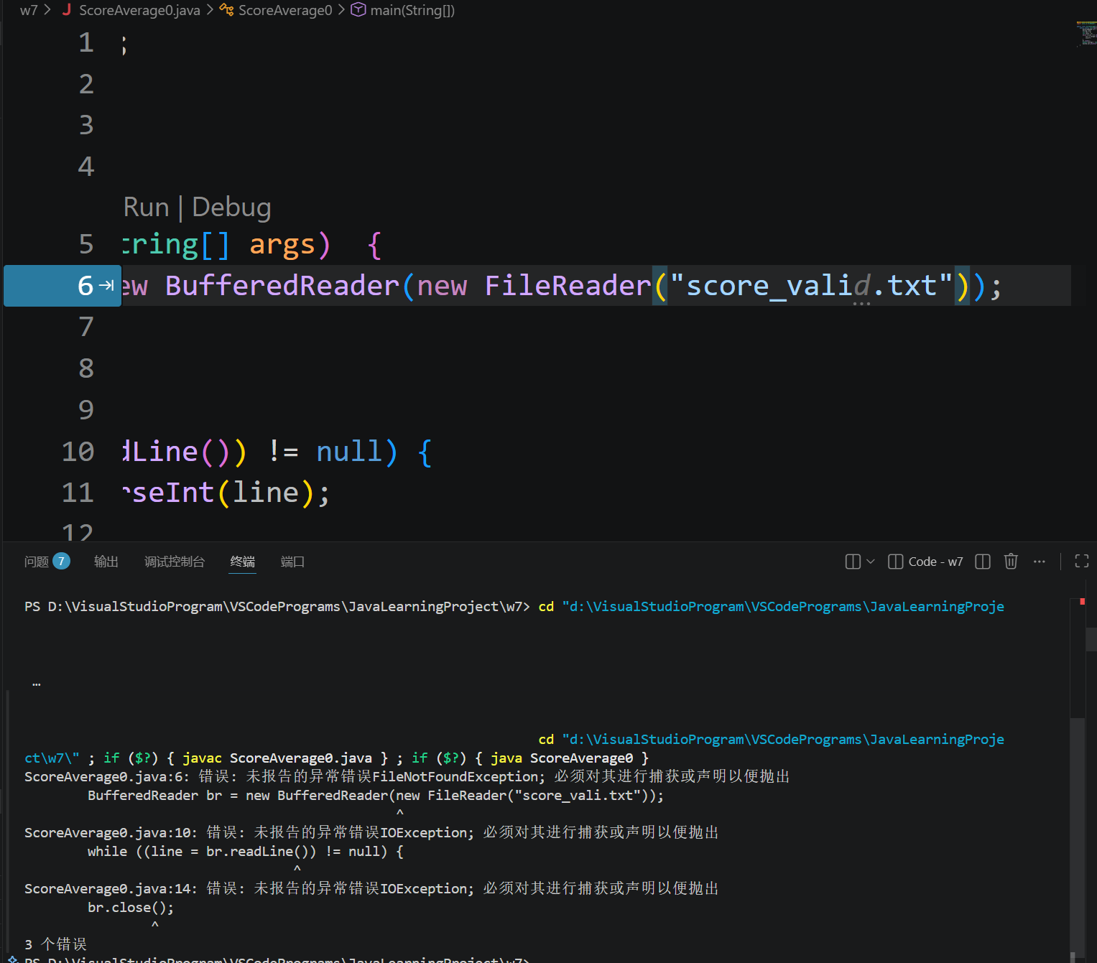Open the 调试控制台 debug console tab

[175, 562]
